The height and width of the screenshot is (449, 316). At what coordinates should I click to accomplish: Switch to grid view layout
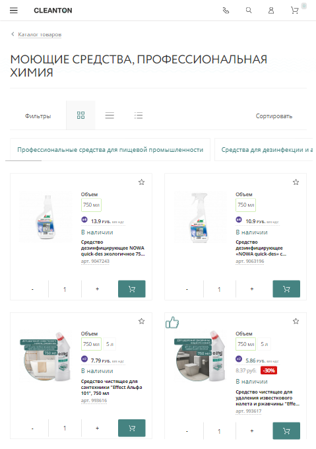(x=80, y=116)
